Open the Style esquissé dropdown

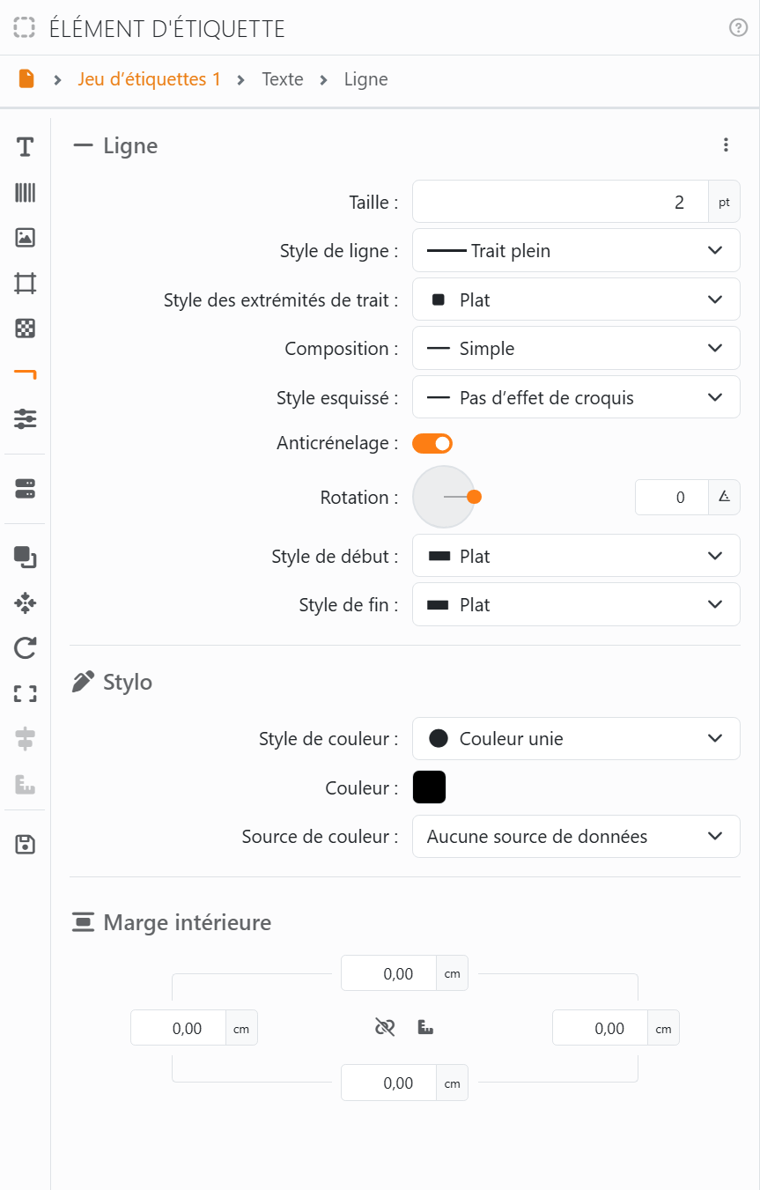[x=576, y=398]
